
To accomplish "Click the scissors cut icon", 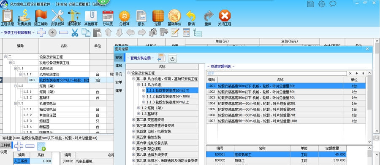I will (75, 32).
